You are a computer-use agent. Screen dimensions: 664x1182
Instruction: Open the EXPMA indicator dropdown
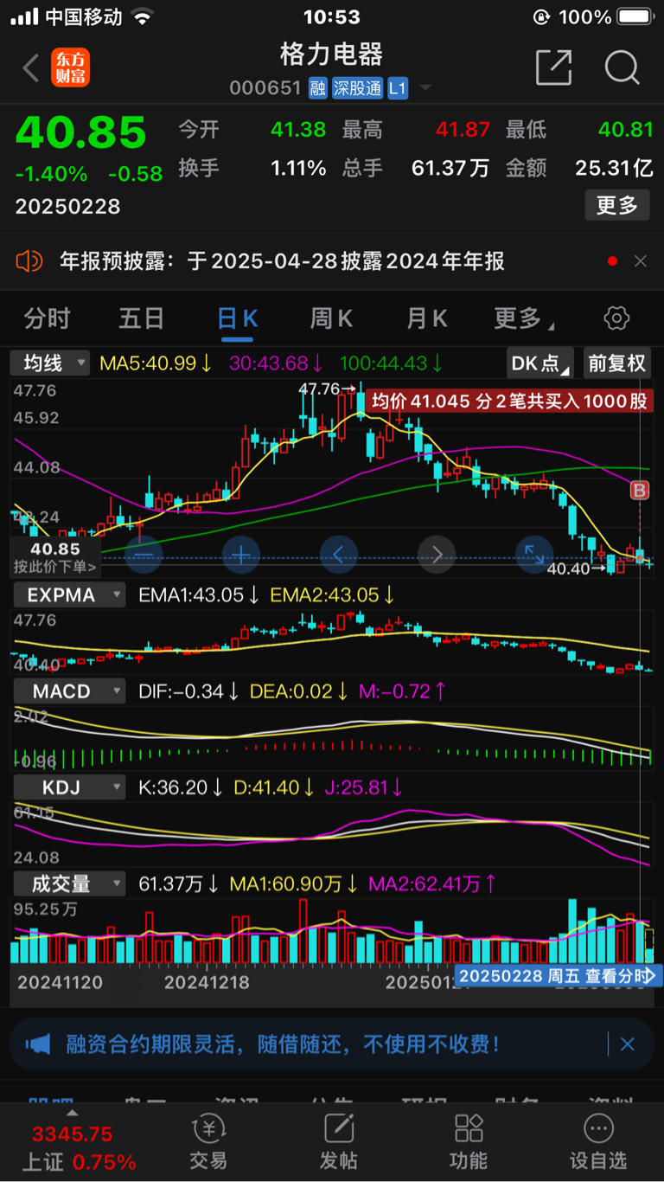click(67, 594)
